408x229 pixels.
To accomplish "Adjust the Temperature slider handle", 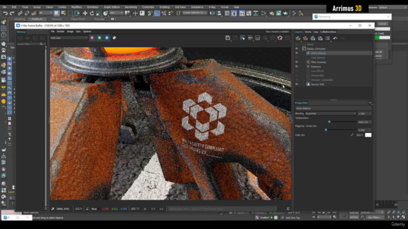I will (x=329, y=121).
